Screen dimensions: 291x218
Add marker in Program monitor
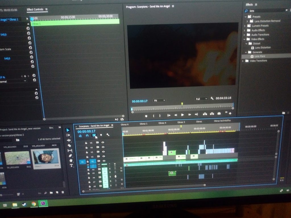pyautogui.click(x=146, y=116)
